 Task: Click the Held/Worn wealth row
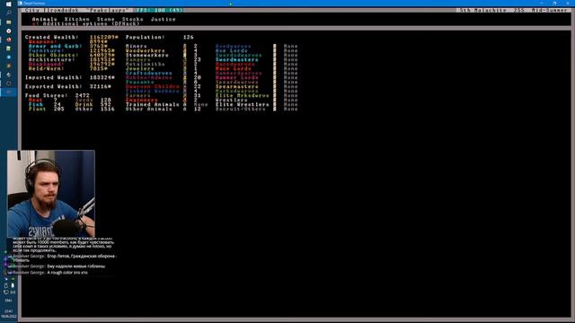pos(68,68)
